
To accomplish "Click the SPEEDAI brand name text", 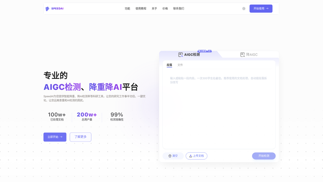I will tap(57, 9).
